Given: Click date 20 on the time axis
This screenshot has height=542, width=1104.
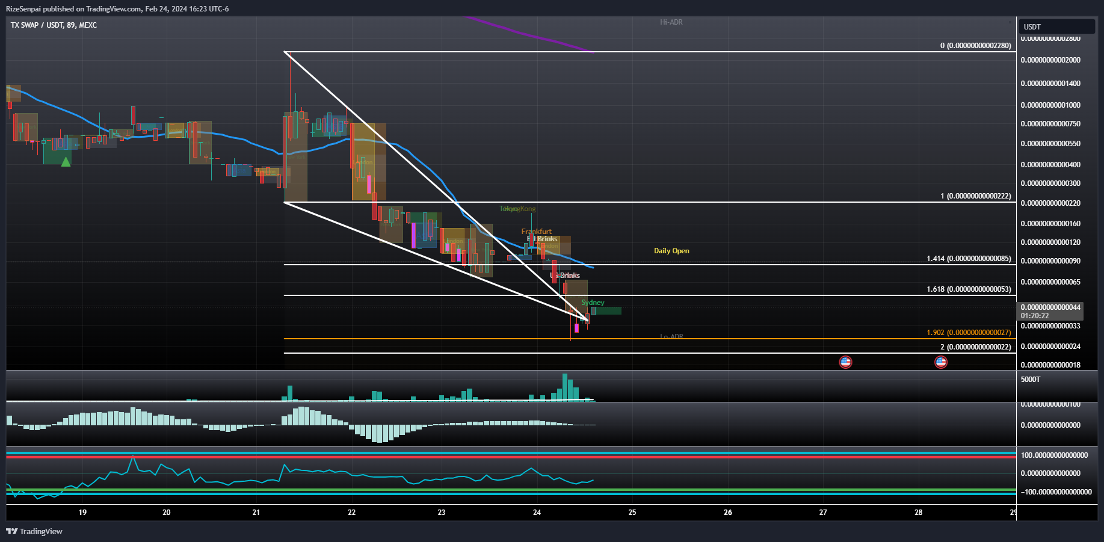Looking at the screenshot, I should tap(167, 513).
